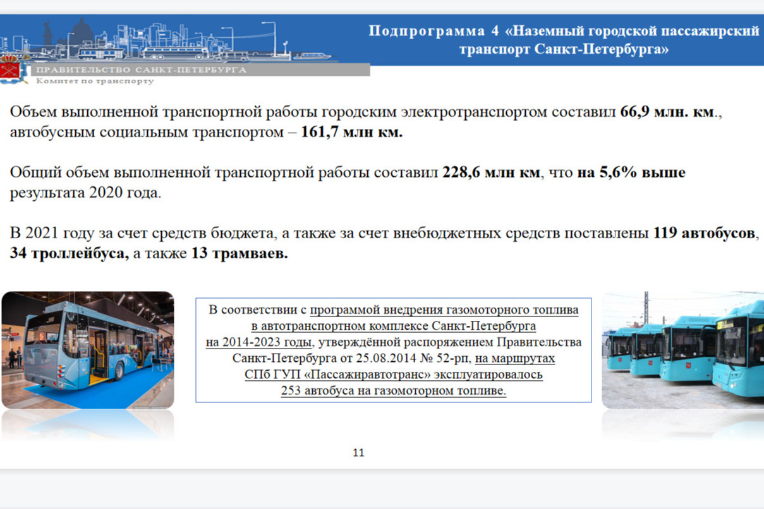Click '253 автобуса на газомоторном топливе.'

click(394, 391)
